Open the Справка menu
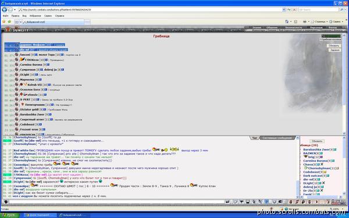Screen dimensions: 349x218 [x=59, y=16]
